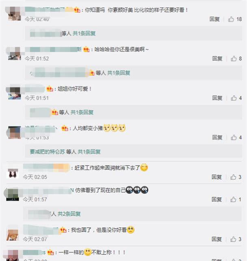Click VIP crown badge beside 姐姐你好可爱 commenter
Viewport: 247px width, 261px height.
tap(50, 89)
